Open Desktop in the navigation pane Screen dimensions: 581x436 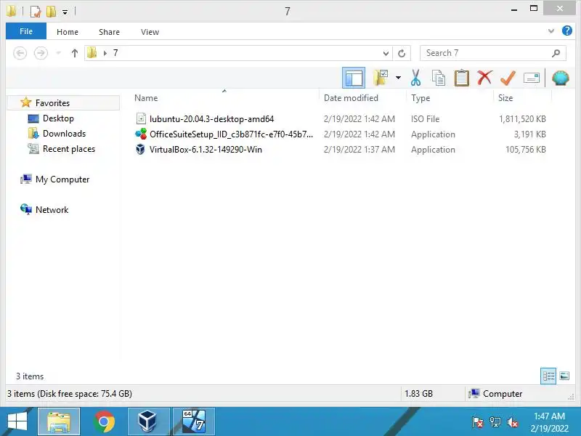pyautogui.click(x=58, y=118)
